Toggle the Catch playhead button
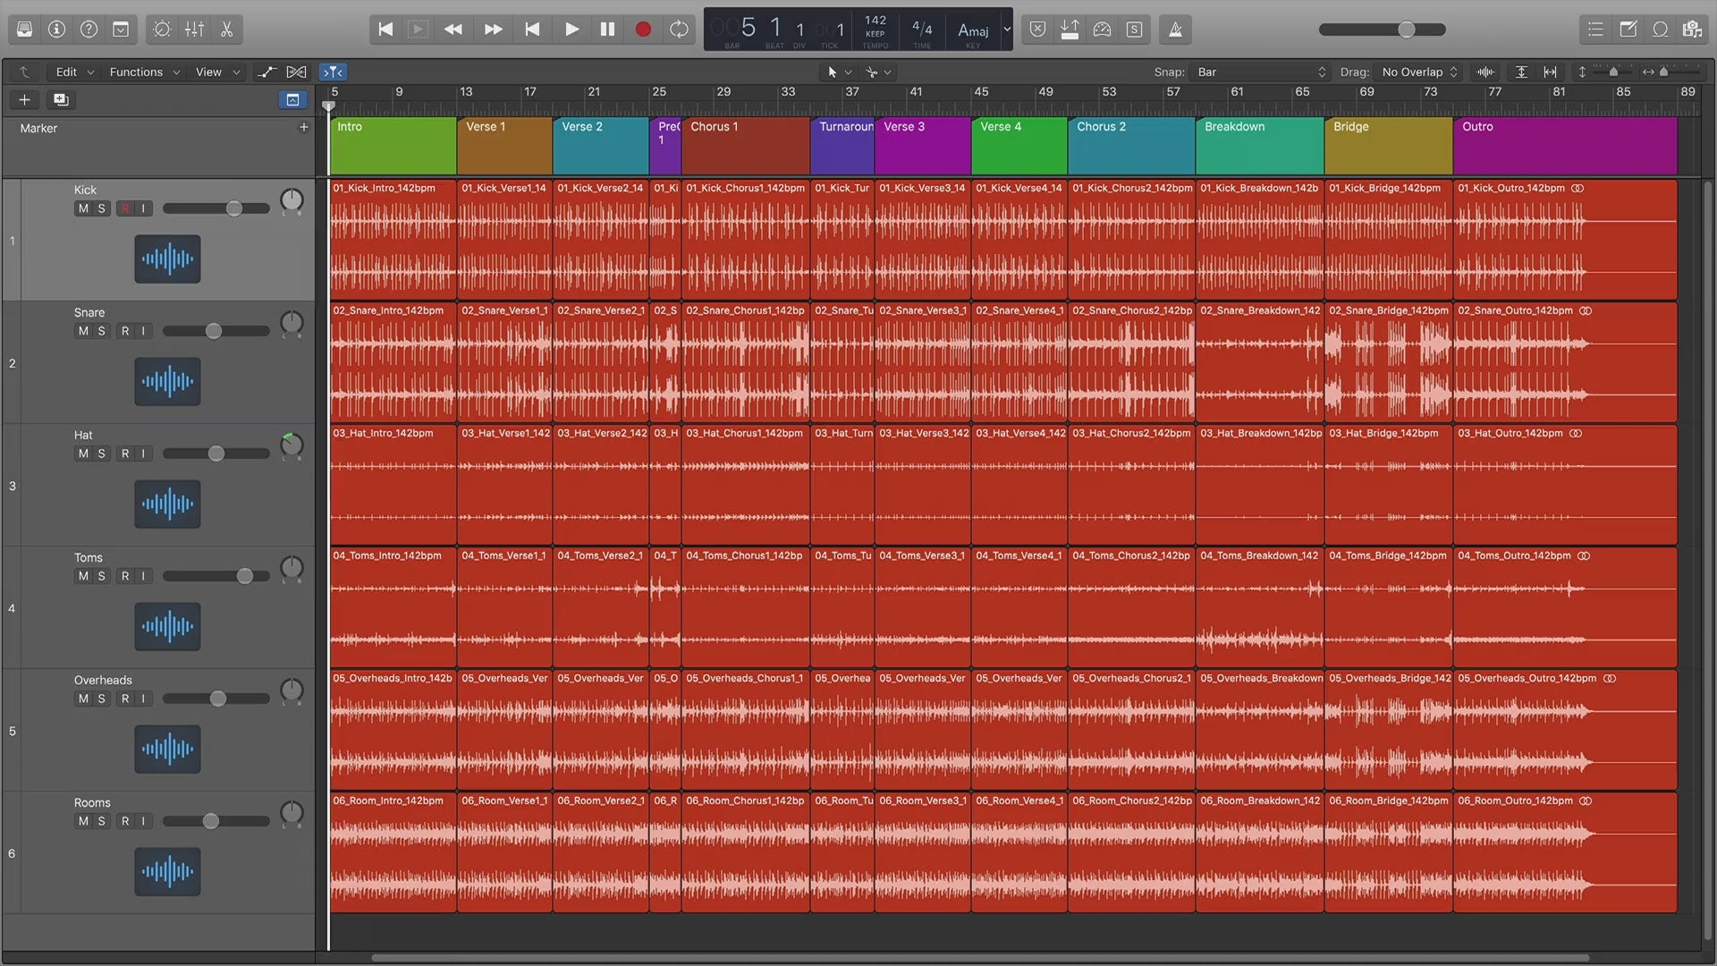The height and width of the screenshot is (966, 1717). [x=333, y=72]
